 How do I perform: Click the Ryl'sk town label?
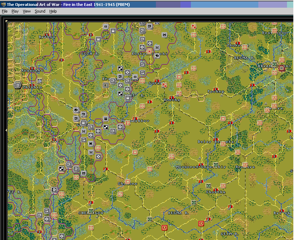click(281, 213)
